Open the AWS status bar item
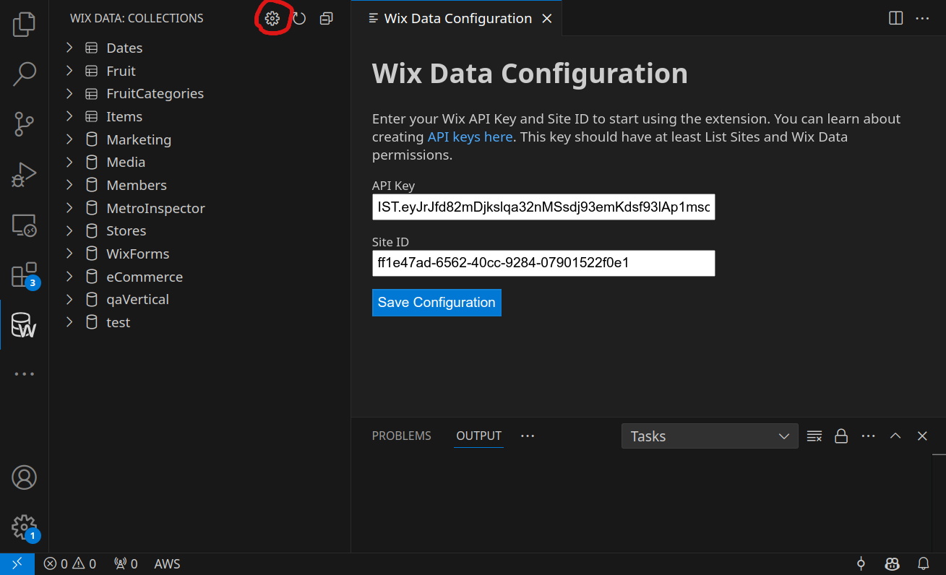946x575 pixels. 167,564
